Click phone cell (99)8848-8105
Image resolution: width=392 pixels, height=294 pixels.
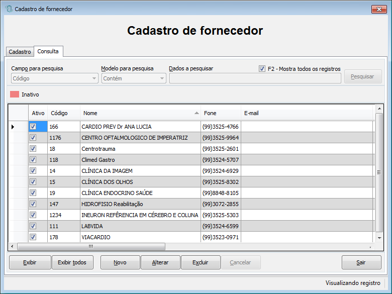[x=221, y=193]
